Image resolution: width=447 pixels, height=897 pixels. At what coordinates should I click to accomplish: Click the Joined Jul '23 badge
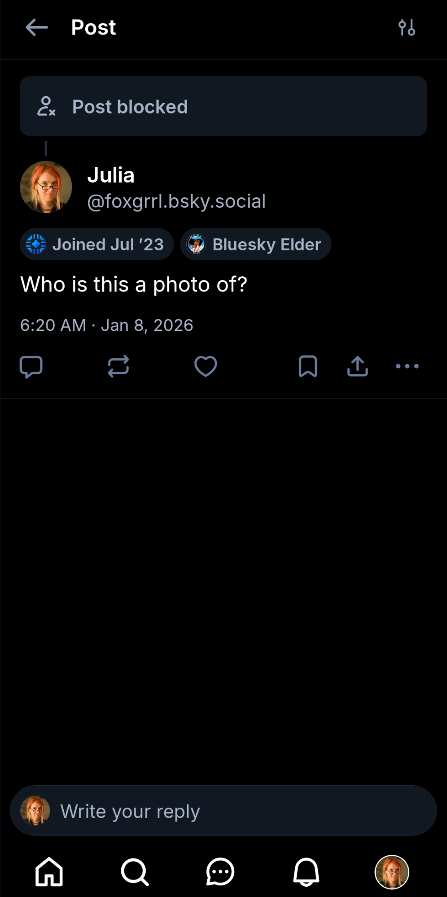(x=96, y=244)
